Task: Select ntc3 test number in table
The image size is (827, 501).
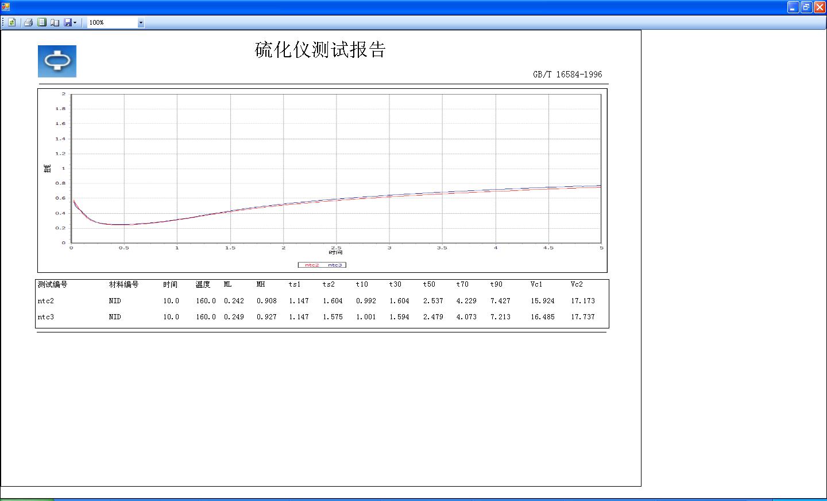Action: tap(45, 317)
